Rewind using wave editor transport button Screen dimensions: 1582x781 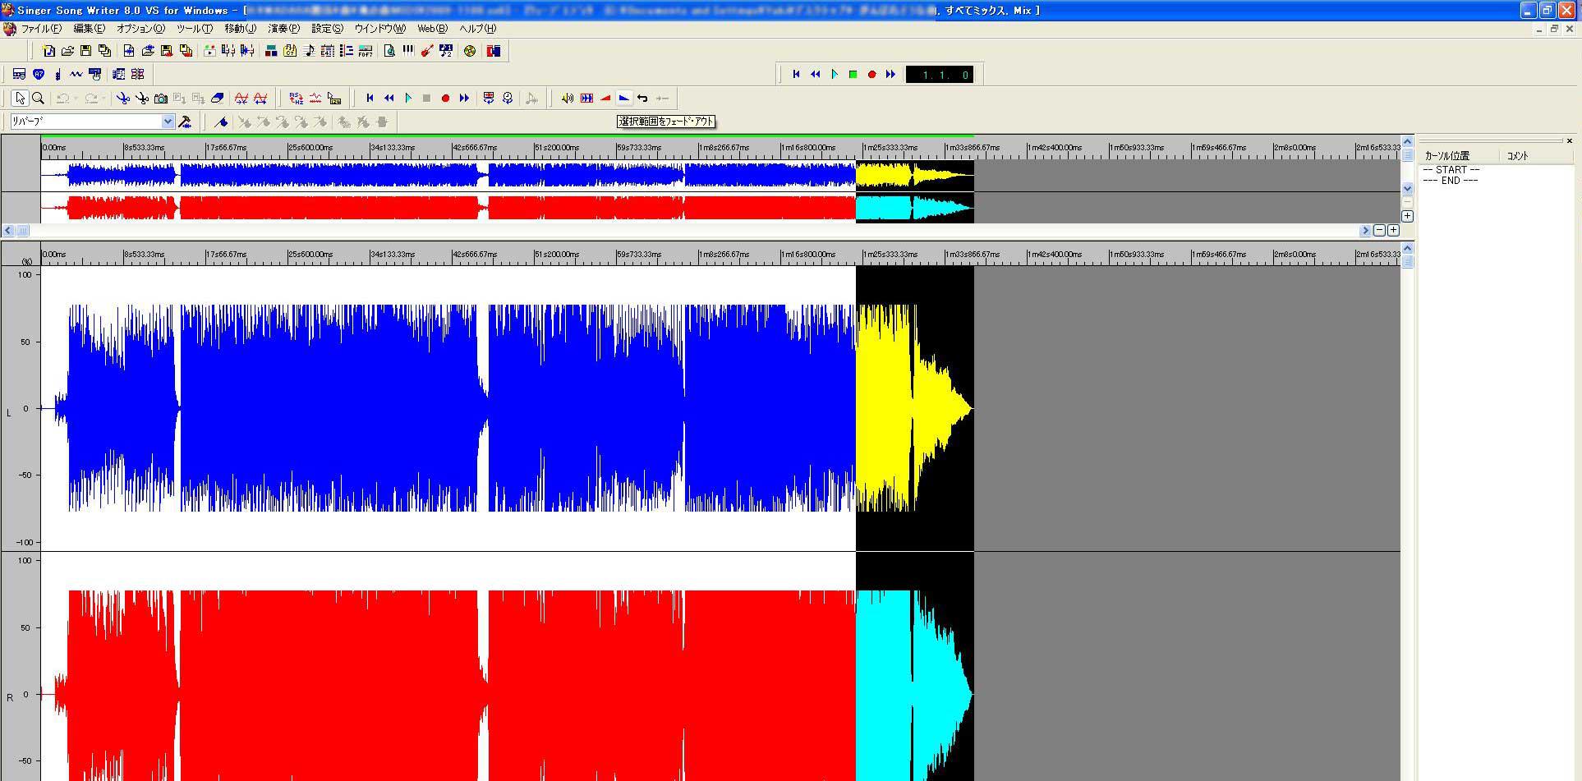pos(389,99)
